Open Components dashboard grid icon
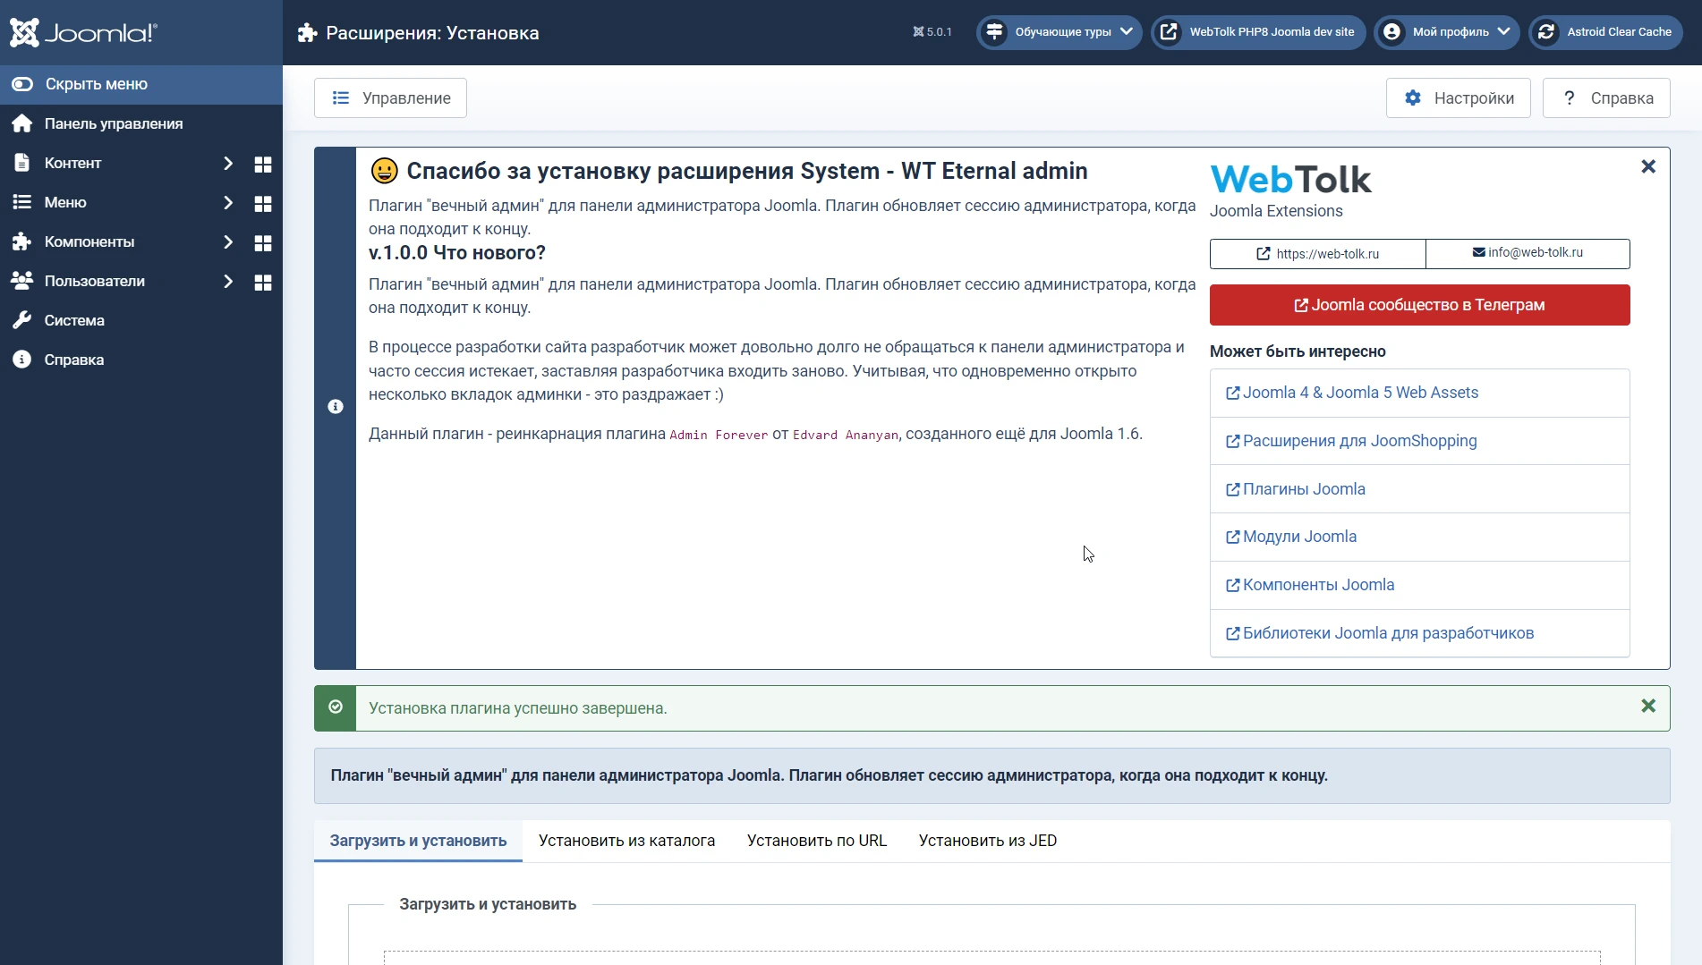 coord(263,242)
